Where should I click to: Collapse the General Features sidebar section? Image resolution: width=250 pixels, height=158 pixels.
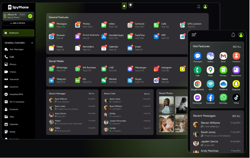[32, 43]
